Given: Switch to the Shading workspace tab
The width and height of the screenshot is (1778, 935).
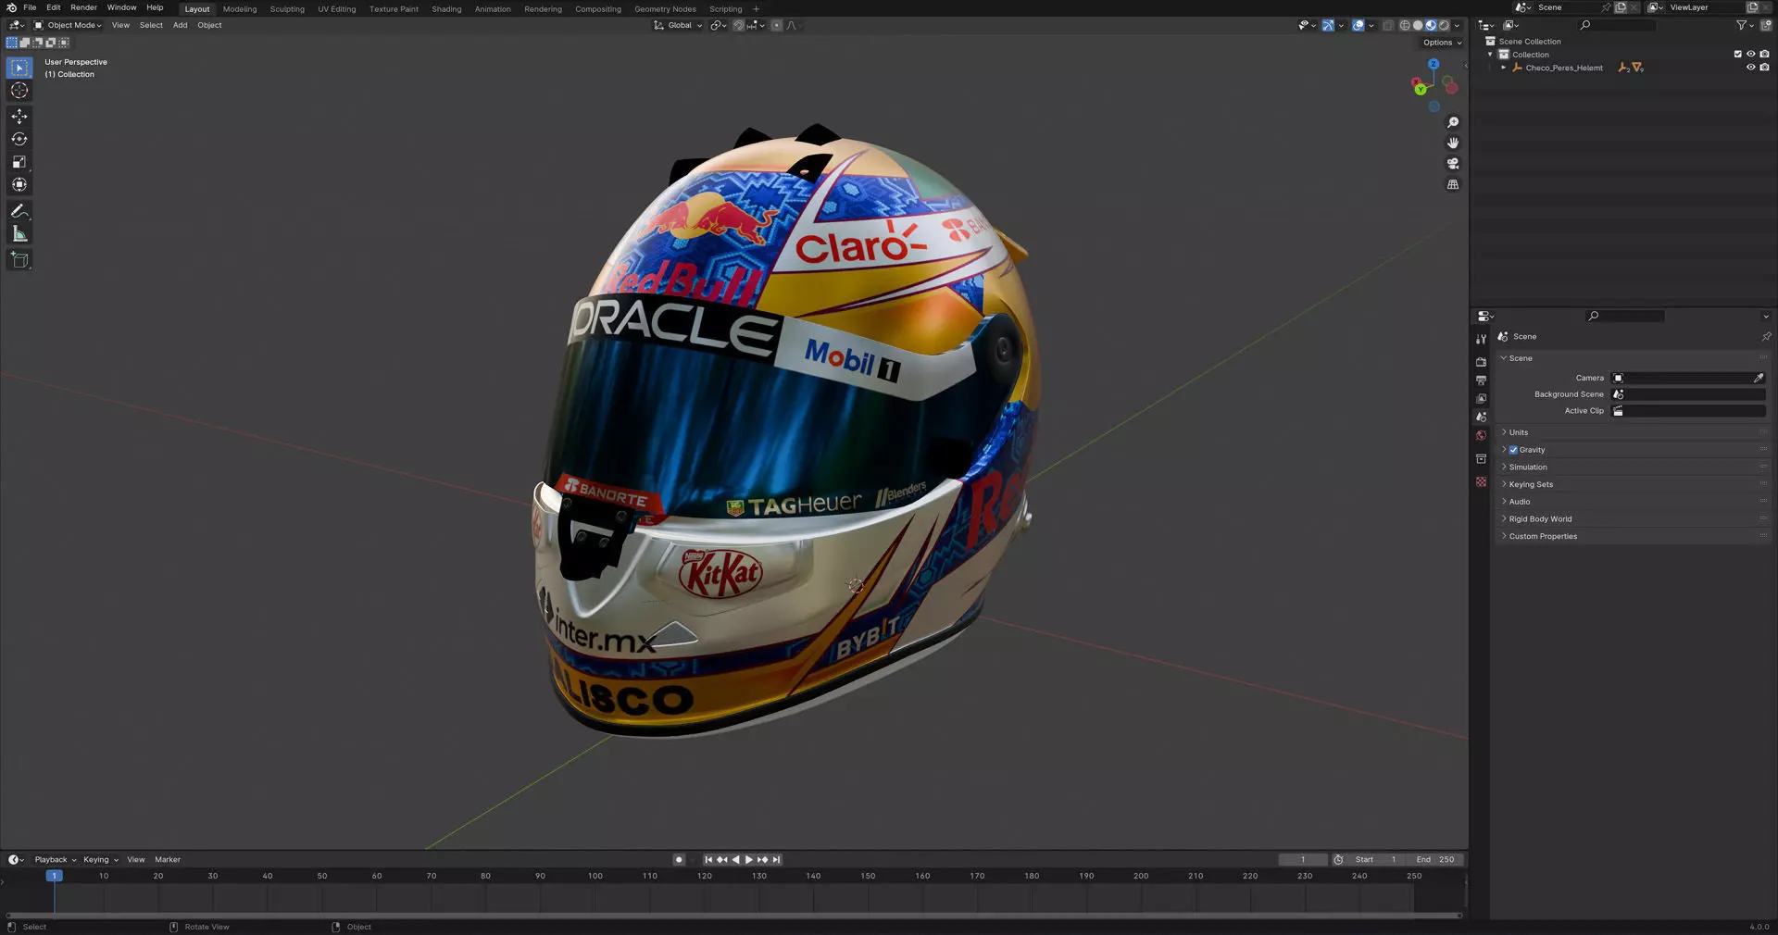Looking at the screenshot, I should tap(446, 9).
